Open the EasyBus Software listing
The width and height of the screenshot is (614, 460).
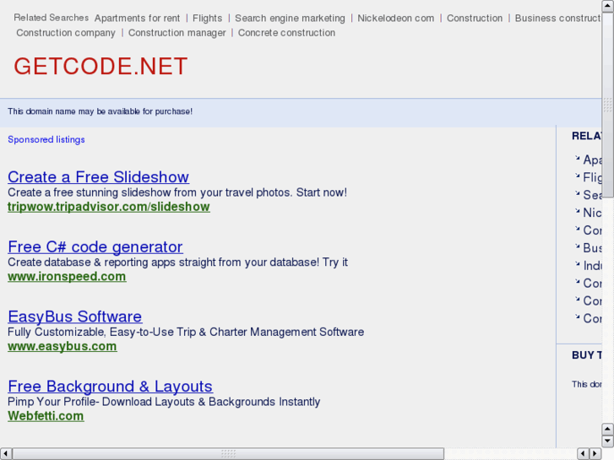(75, 317)
